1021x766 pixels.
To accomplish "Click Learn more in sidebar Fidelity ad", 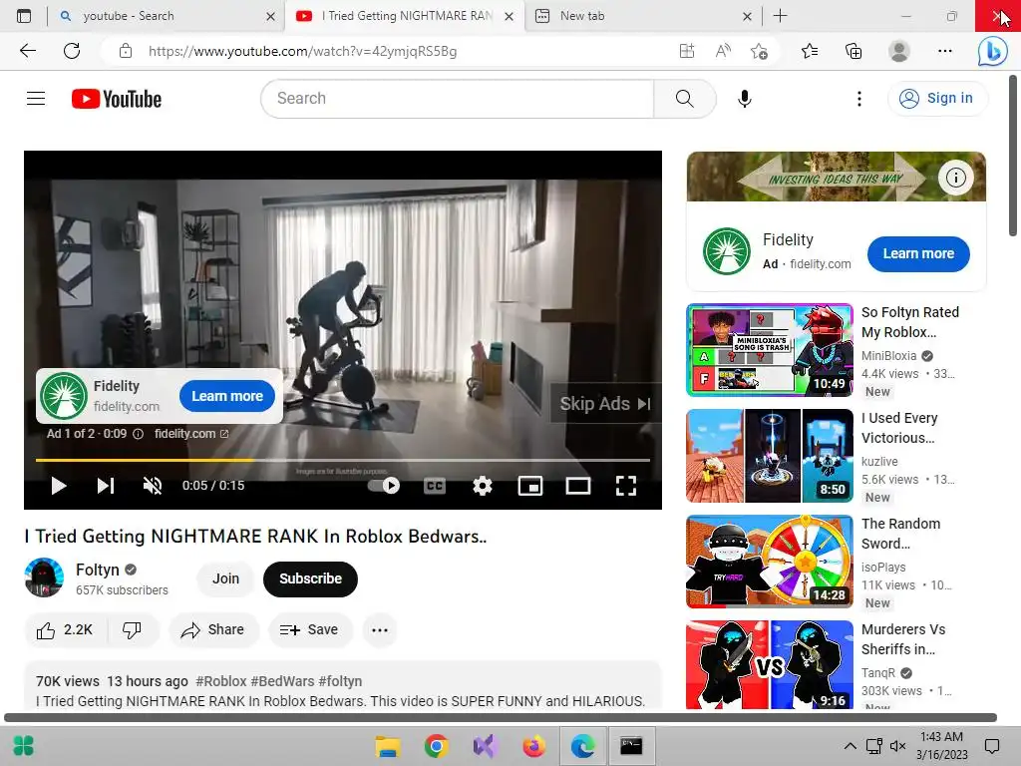I will (918, 253).
